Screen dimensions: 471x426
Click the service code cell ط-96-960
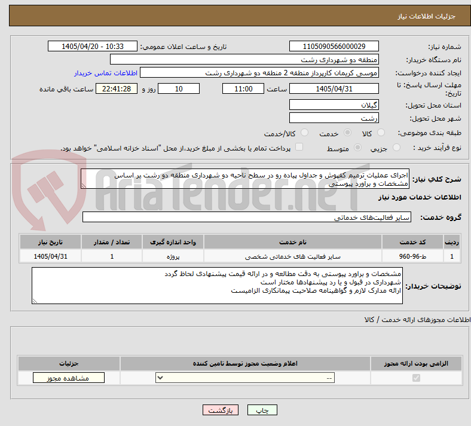pyautogui.click(x=413, y=256)
